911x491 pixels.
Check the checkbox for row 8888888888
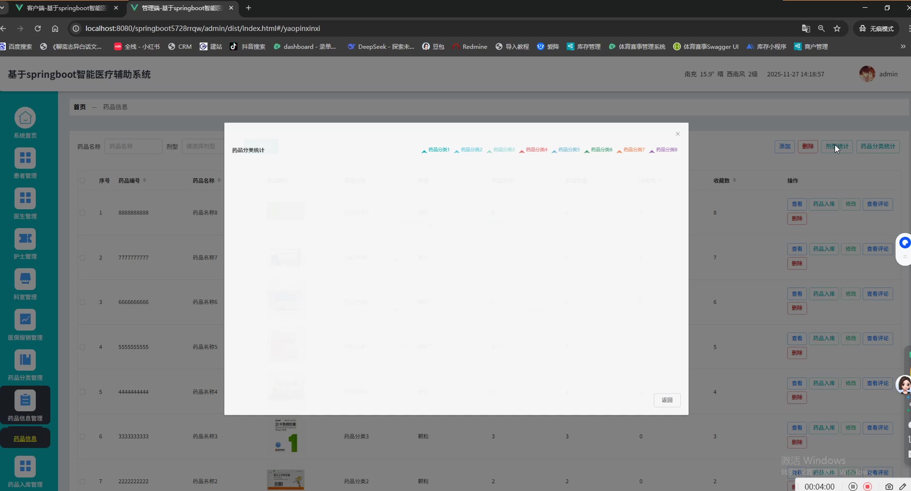[x=82, y=213]
